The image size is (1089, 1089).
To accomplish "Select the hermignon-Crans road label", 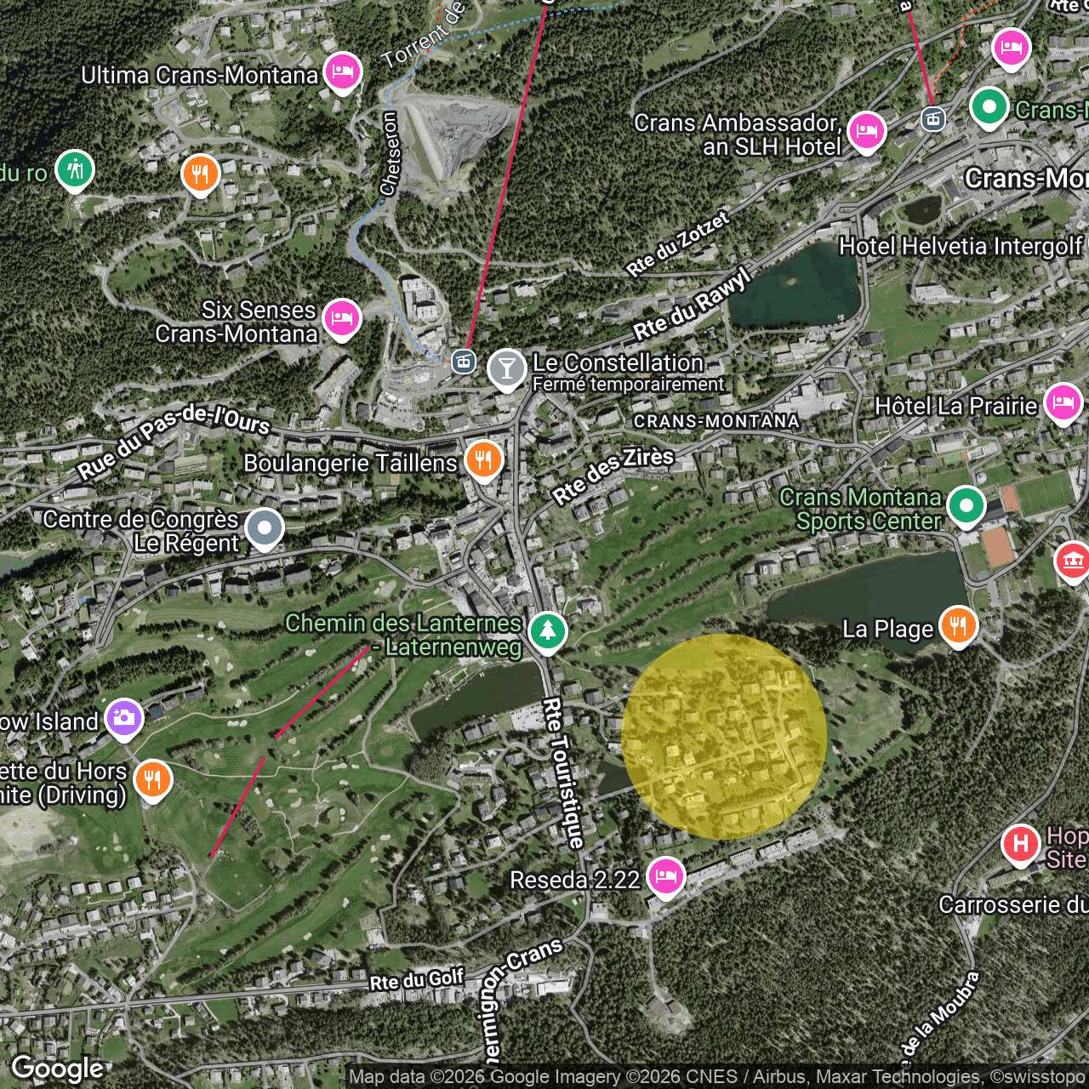I will (521, 1001).
